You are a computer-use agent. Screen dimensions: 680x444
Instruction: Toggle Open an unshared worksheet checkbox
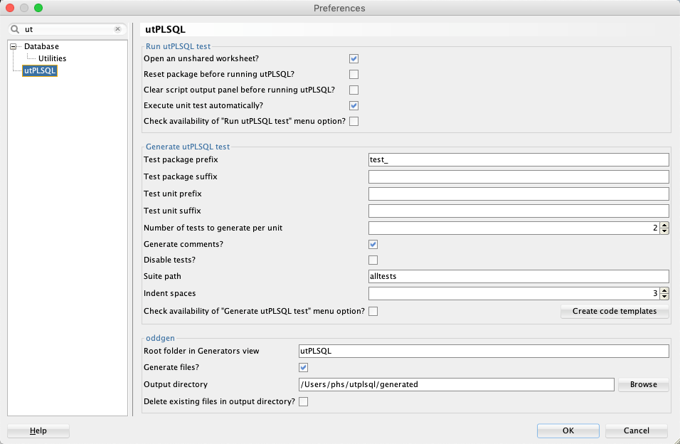click(x=354, y=58)
